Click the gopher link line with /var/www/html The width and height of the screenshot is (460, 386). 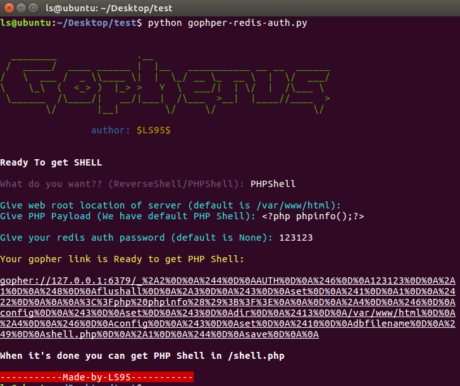[x=228, y=313]
